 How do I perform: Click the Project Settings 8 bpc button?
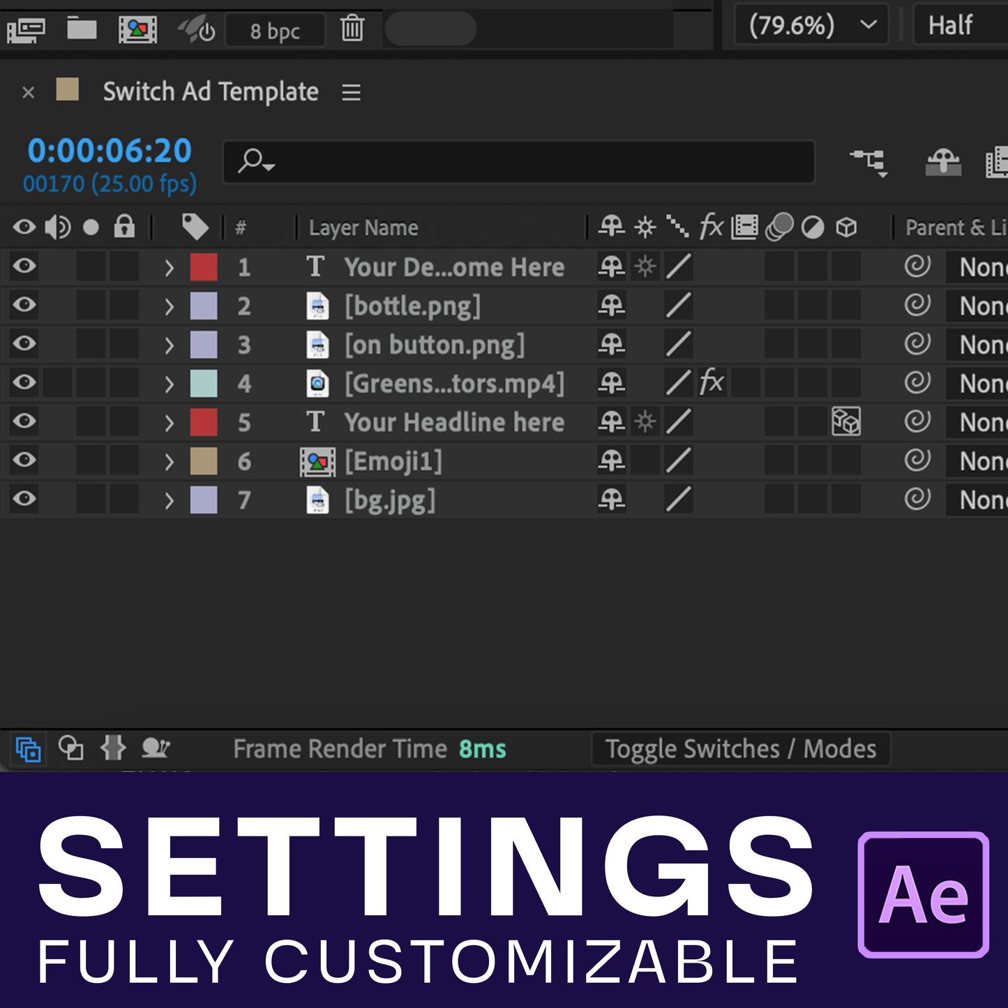point(275,31)
